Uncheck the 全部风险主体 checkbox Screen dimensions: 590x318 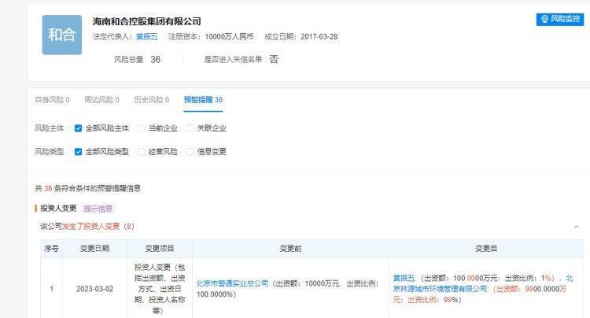point(79,128)
